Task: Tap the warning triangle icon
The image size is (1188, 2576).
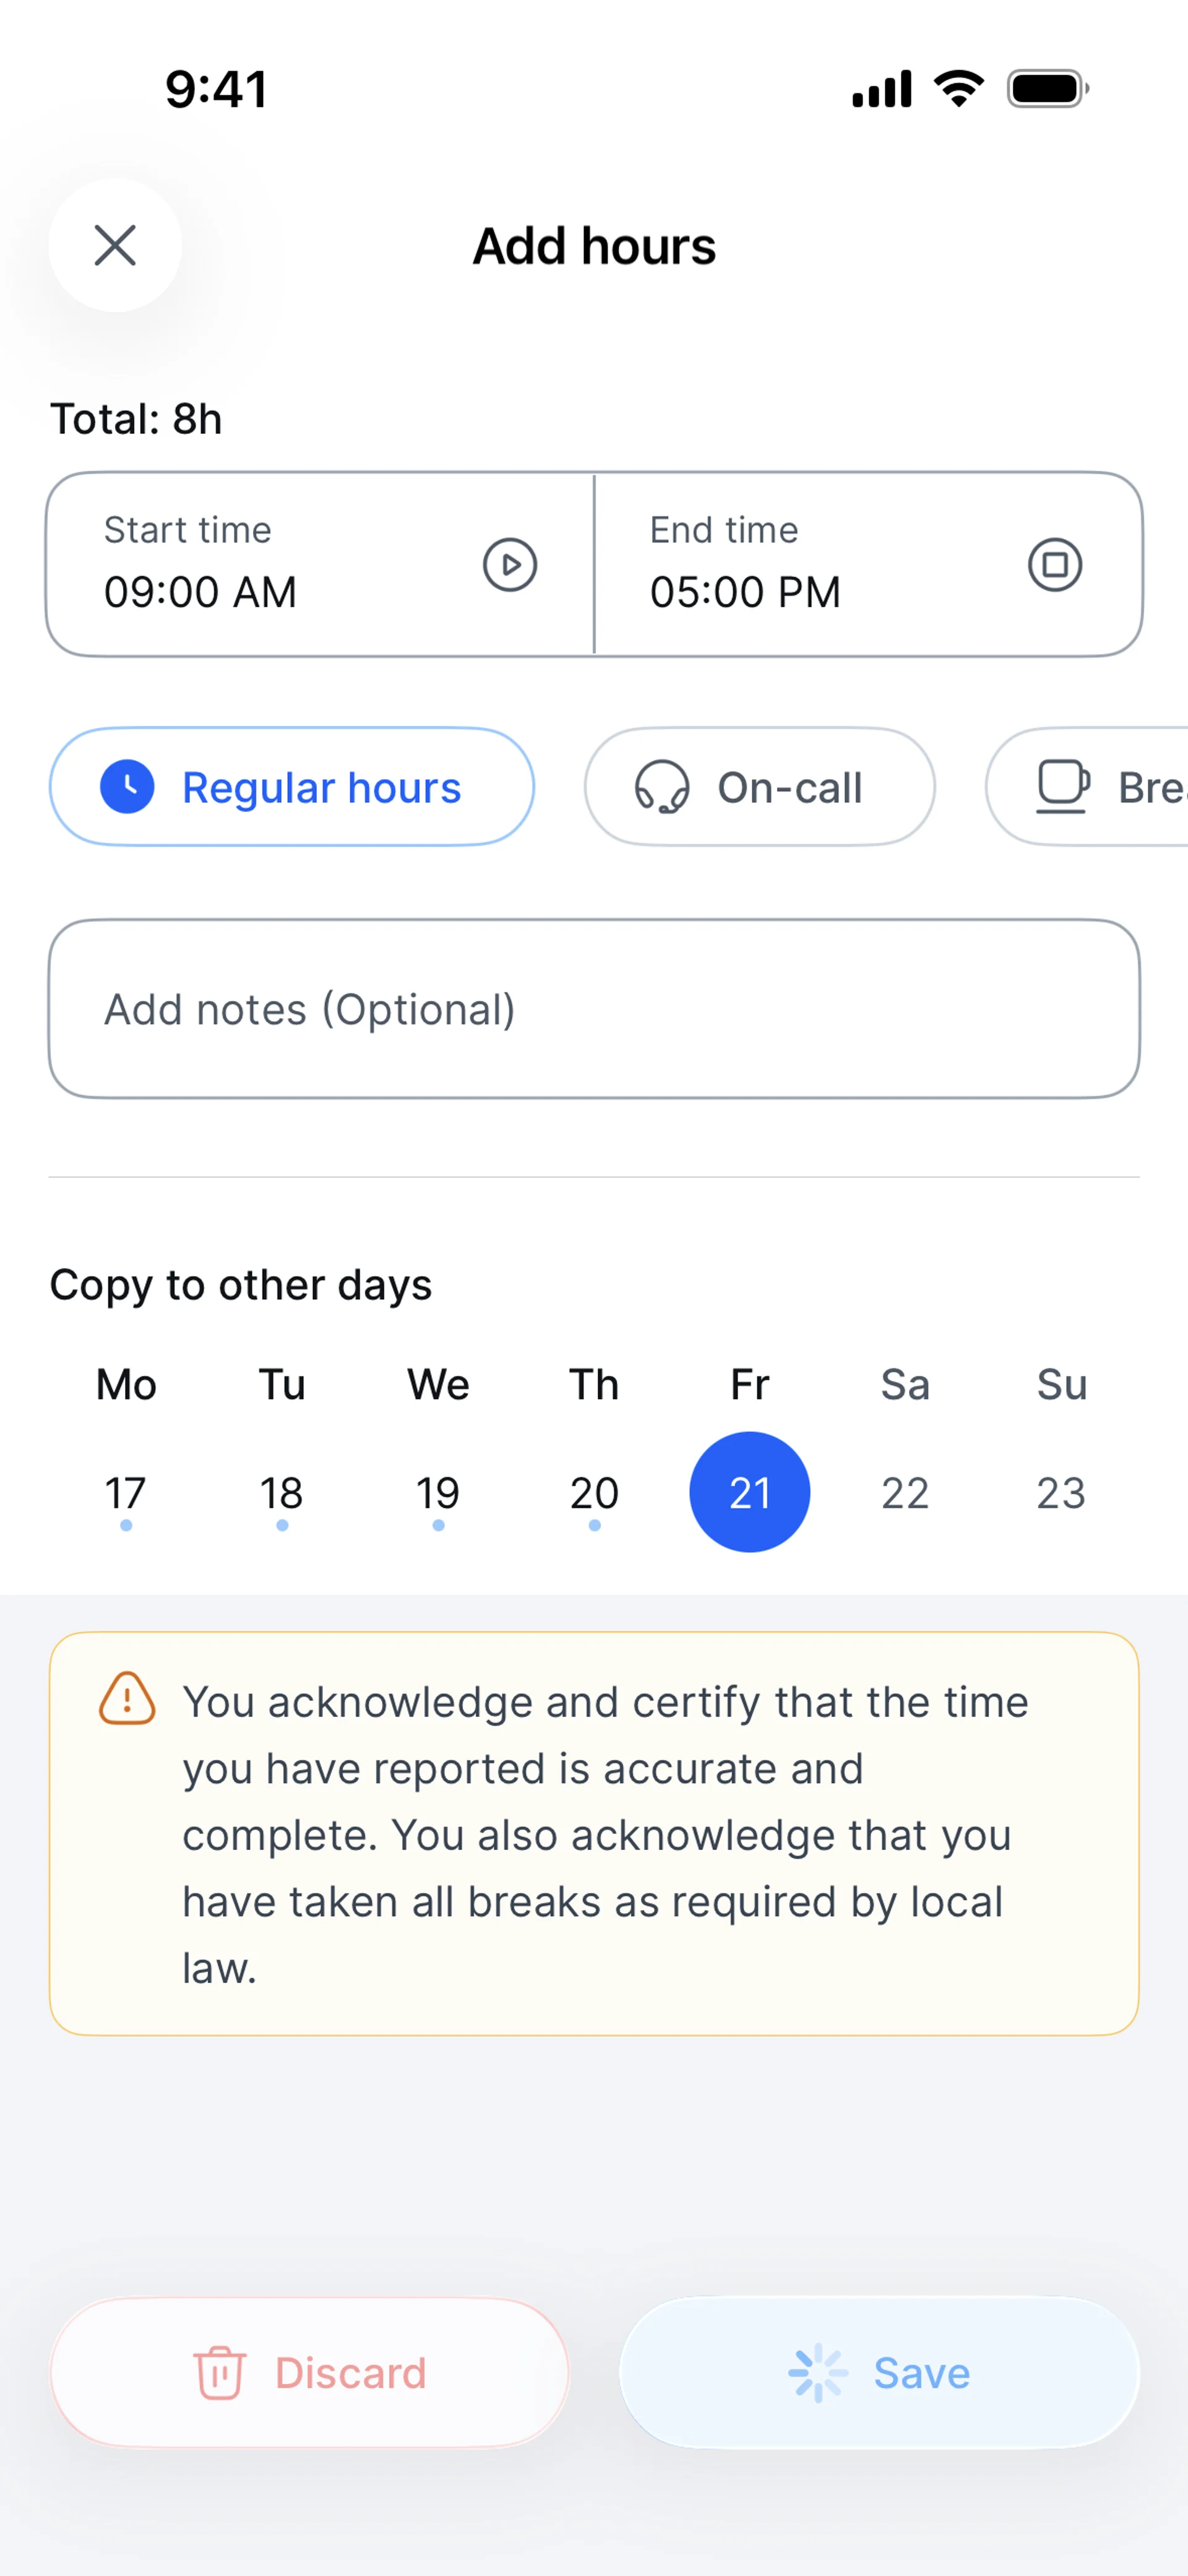Action: pyautogui.click(x=127, y=1699)
